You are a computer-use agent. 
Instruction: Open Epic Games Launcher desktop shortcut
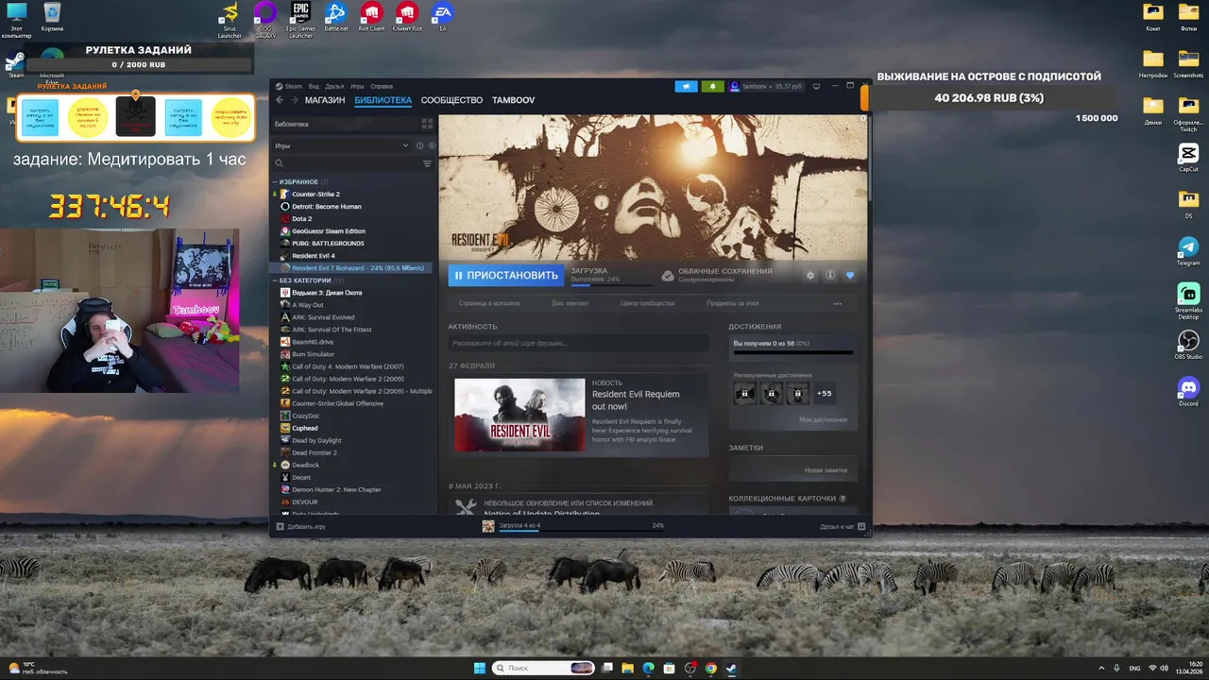click(300, 19)
